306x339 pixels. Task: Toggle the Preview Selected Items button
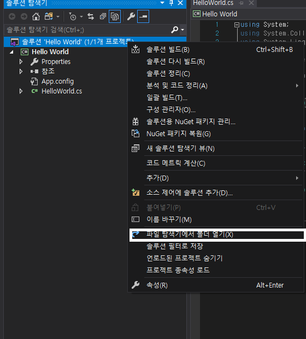[x=143, y=16]
